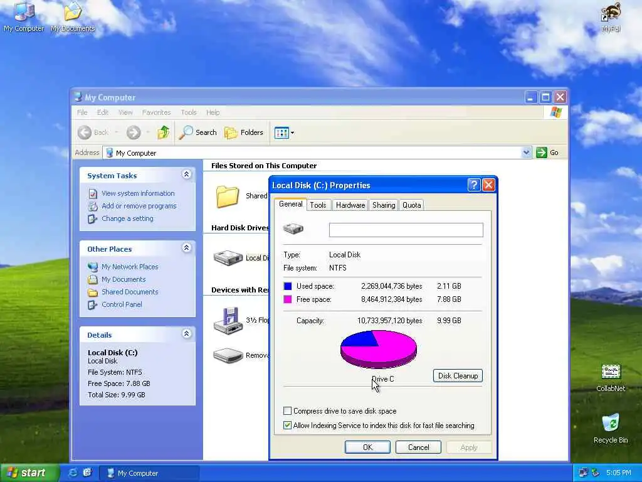Click the Properties dialog help button
Viewport: 642px width, 482px height.
[x=474, y=185]
